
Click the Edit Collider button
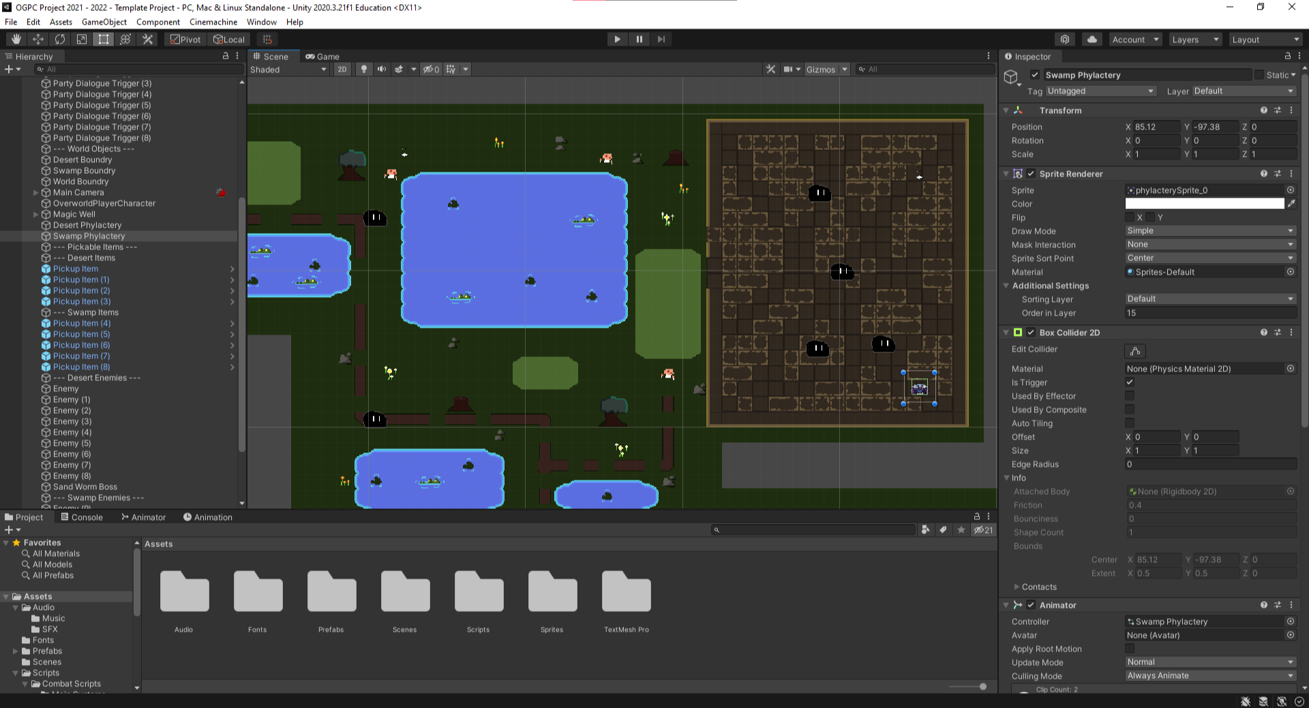[1134, 351]
